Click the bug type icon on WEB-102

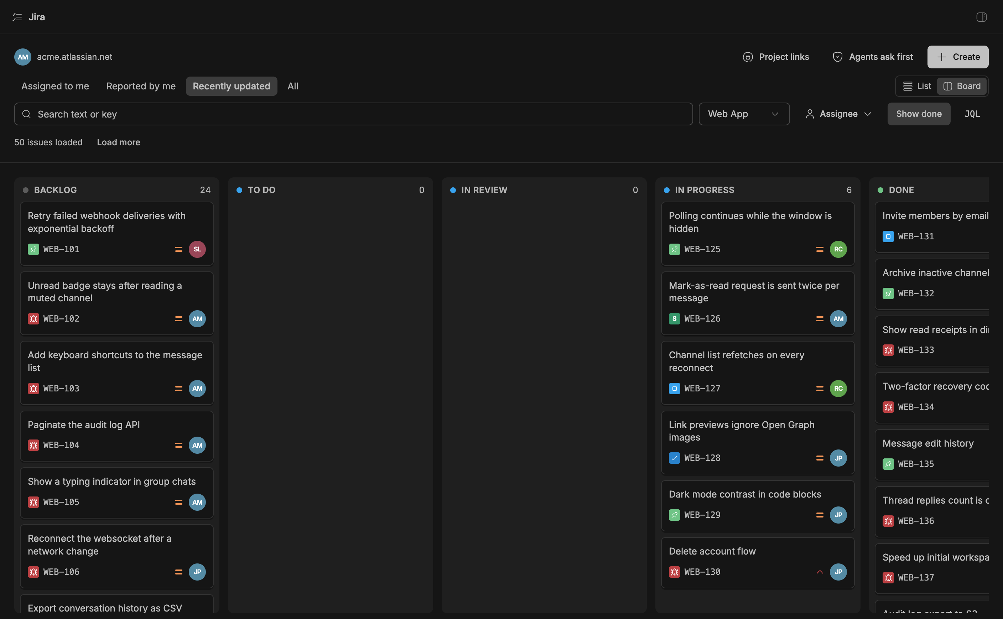tap(33, 318)
